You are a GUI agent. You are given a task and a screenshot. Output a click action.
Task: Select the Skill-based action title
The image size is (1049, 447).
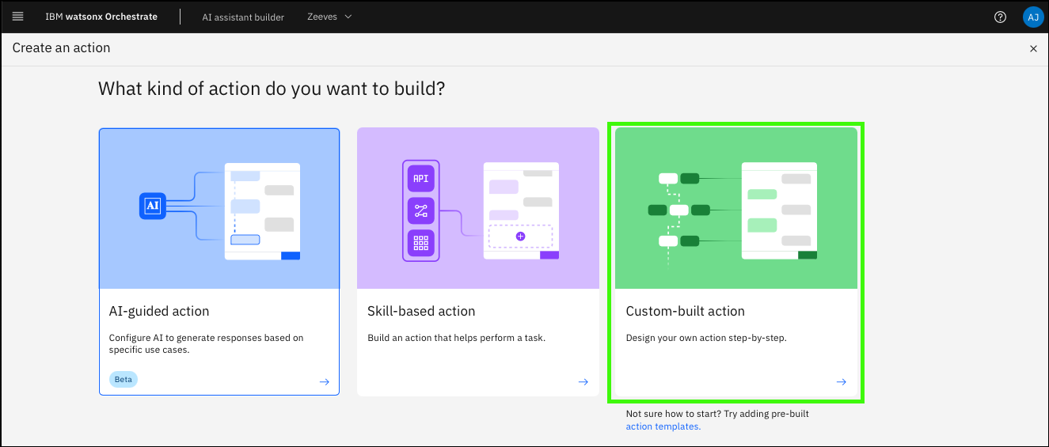coord(421,311)
